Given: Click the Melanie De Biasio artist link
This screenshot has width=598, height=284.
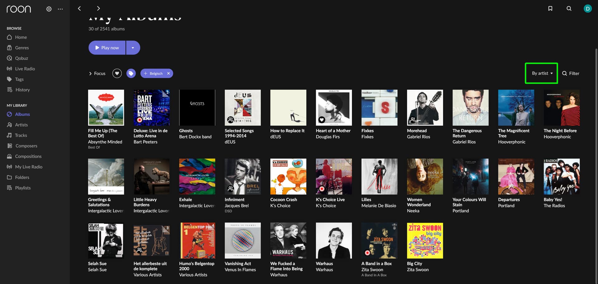Looking at the screenshot, I should tap(379, 206).
